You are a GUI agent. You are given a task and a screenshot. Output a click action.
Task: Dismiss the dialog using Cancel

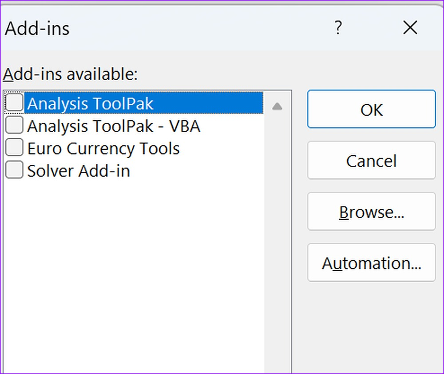tap(372, 160)
